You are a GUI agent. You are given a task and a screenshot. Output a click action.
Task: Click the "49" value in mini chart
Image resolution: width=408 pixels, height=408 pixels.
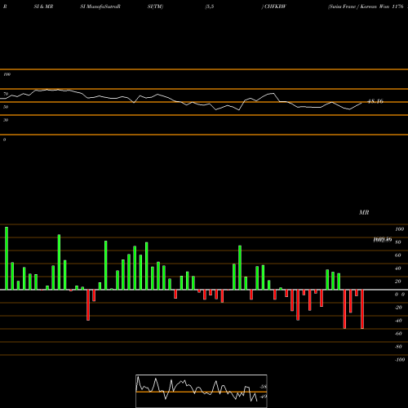[x=264, y=397]
